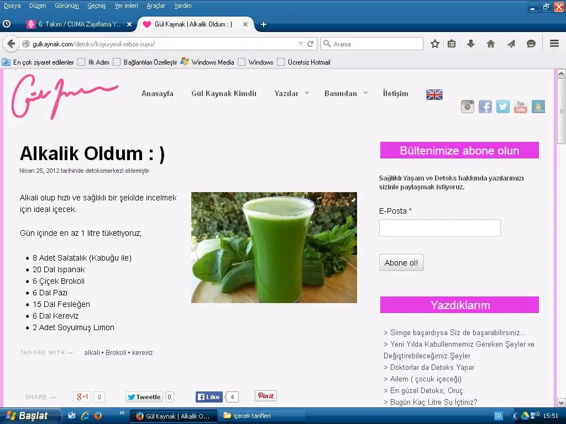Open the Firefox downloads arrow

[471, 44]
